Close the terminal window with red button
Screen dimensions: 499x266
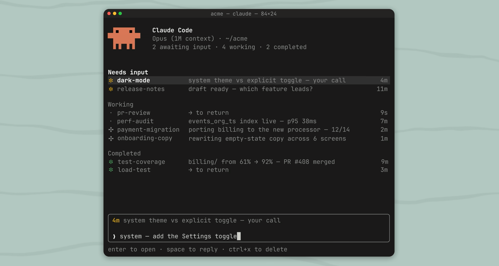click(109, 14)
